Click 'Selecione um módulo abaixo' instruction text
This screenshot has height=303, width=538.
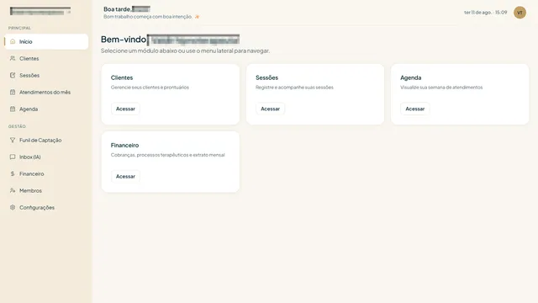[x=185, y=50]
